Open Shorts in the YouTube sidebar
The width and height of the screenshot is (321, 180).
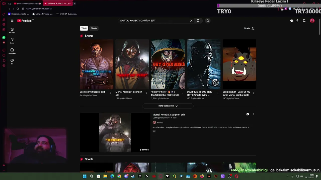click(x=12, y=41)
